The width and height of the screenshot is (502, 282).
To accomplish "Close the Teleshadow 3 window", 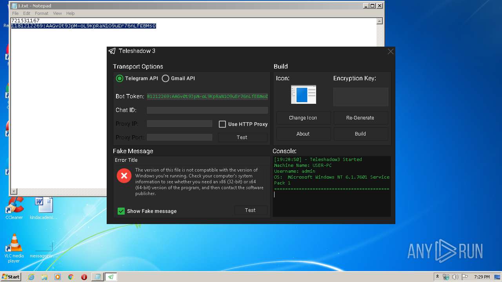I will point(390,51).
